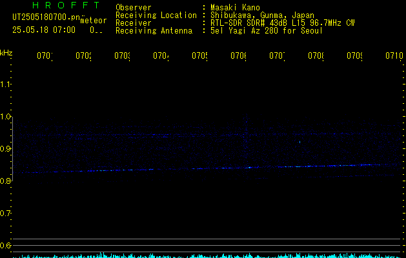Click the 0706 time marker
Image resolution: width=406 pixels, height=258 pixels.
pyautogui.click(x=238, y=56)
